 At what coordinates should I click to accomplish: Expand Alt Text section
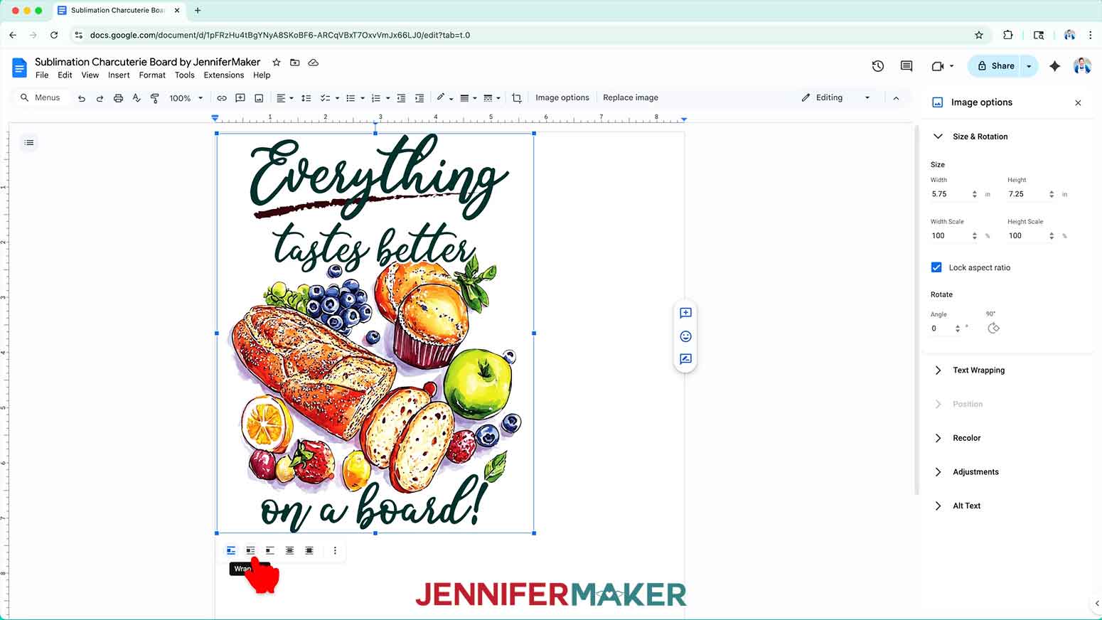(x=938, y=506)
